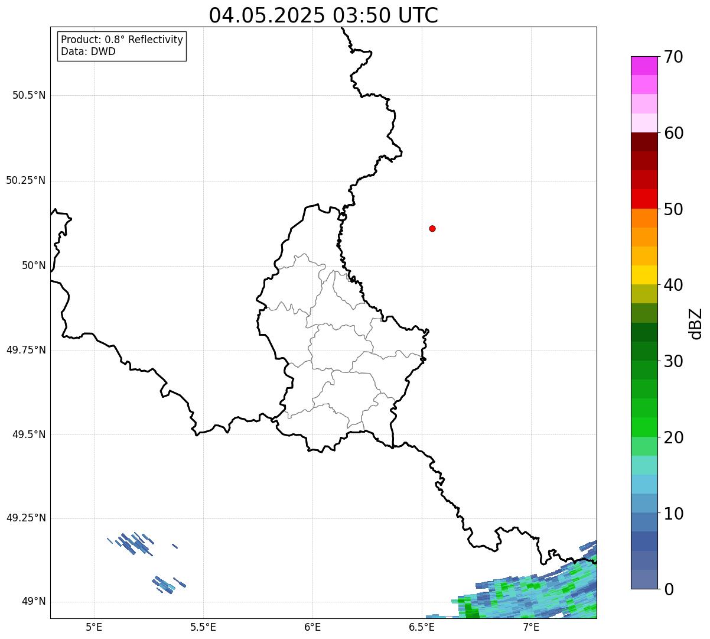Click the plot title 04.05.2025 03:50 UTC
The height and width of the screenshot is (639, 710).
[324, 15]
